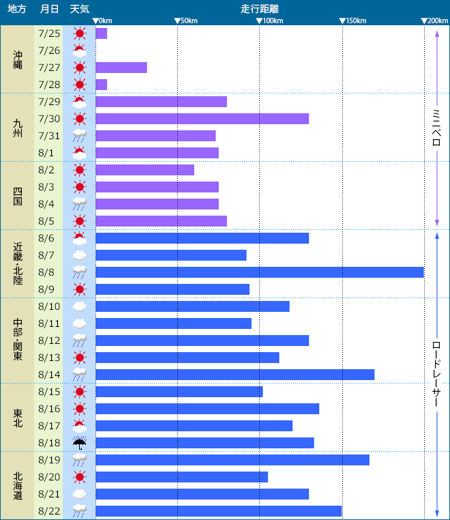The image size is (450, 520).
Task: Click the 沖縄 region label
Action: (x=18, y=59)
